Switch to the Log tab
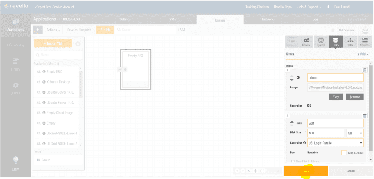 coord(315,19)
